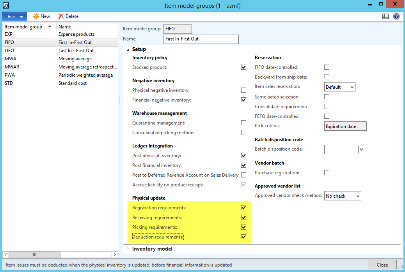Expand the Inventory model section
This screenshot has width=405, height=272.
coord(128,249)
